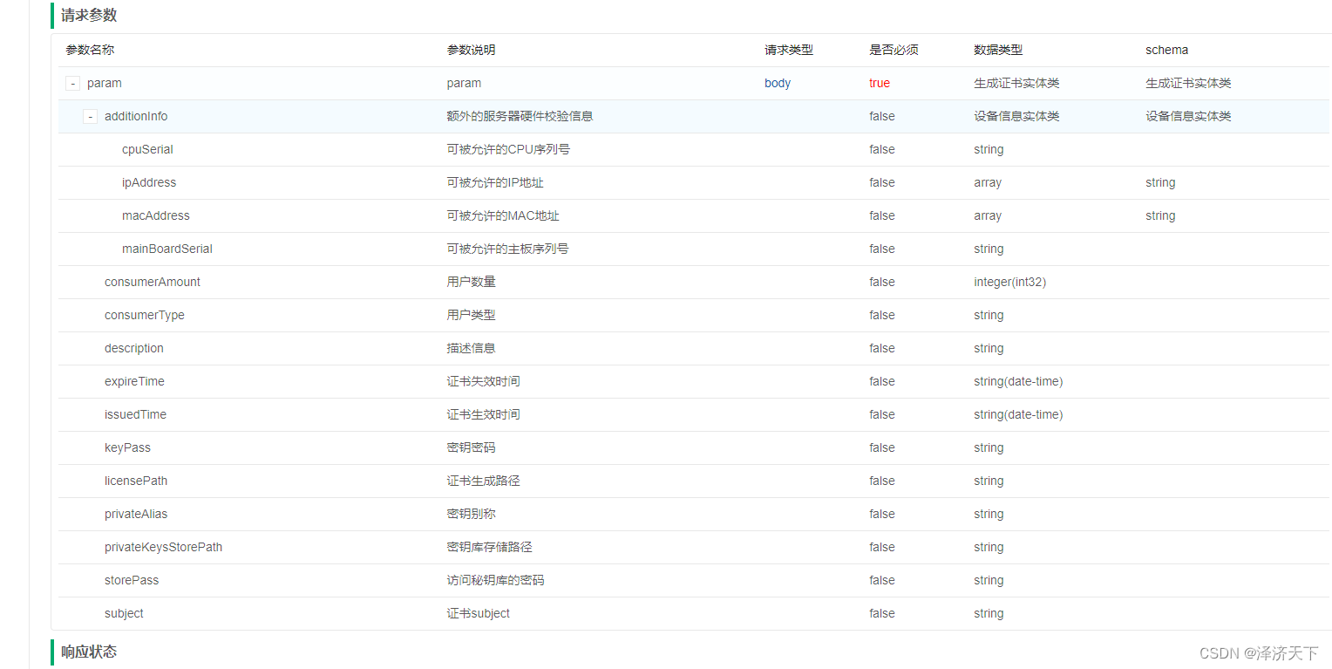Viewport: 1332px width, 669px height.
Task: Select the expireTime parameter name
Action: pyautogui.click(x=134, y=382)
